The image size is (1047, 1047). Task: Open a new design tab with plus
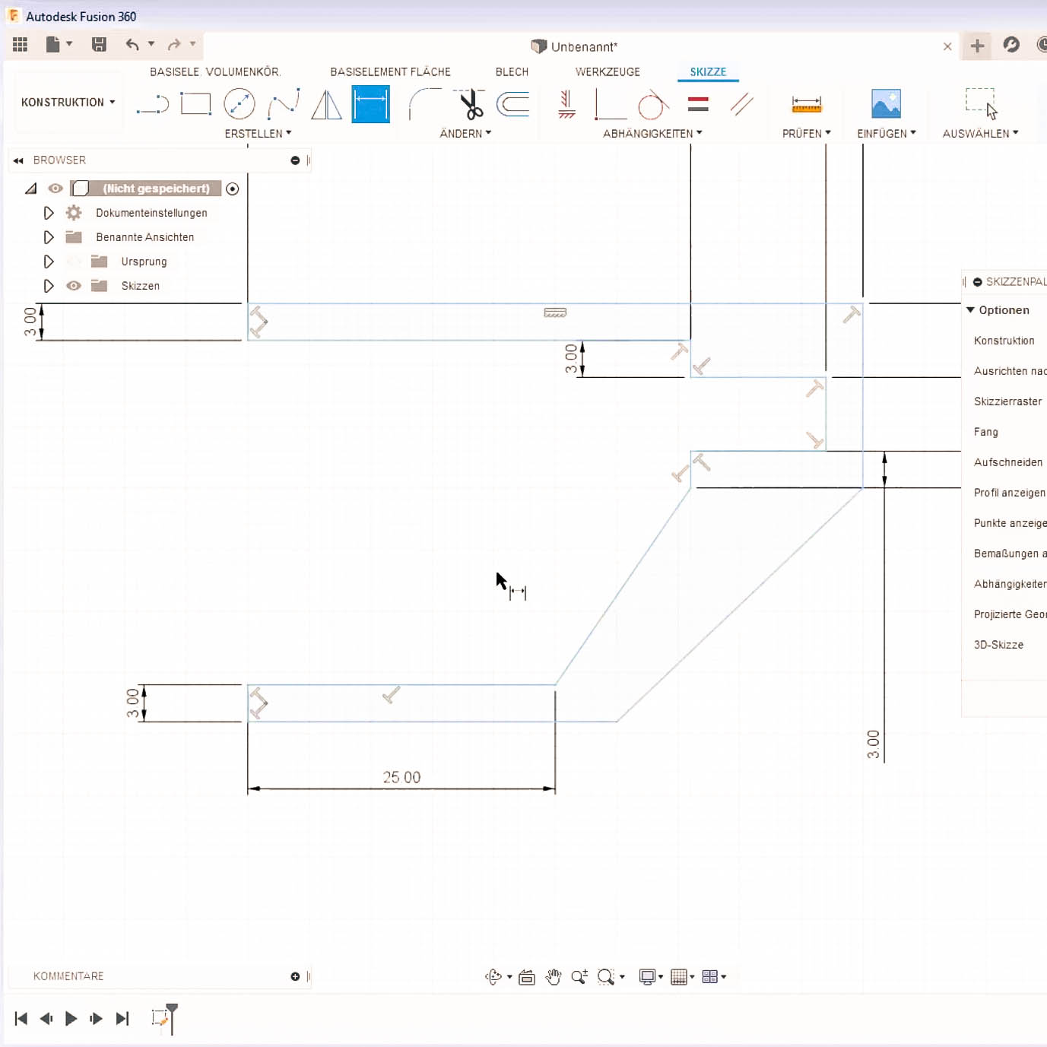978,46
